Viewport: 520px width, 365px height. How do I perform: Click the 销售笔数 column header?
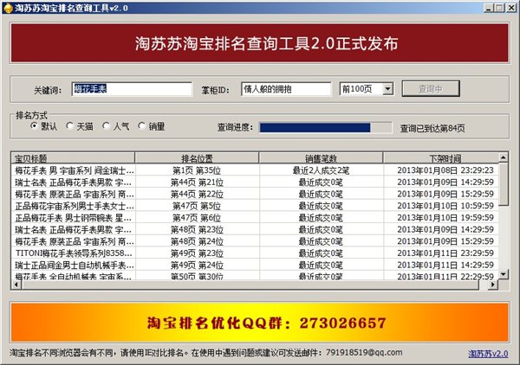321,157
